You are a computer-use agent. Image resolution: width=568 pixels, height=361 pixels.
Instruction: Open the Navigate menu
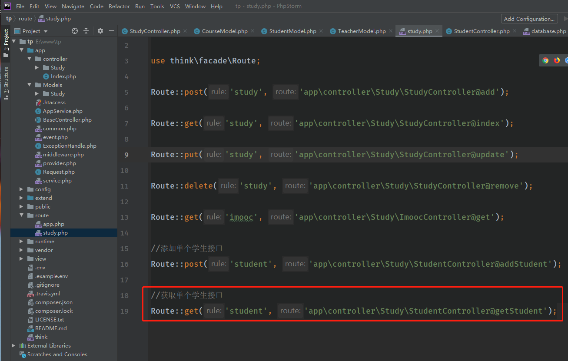coord(73,6)
